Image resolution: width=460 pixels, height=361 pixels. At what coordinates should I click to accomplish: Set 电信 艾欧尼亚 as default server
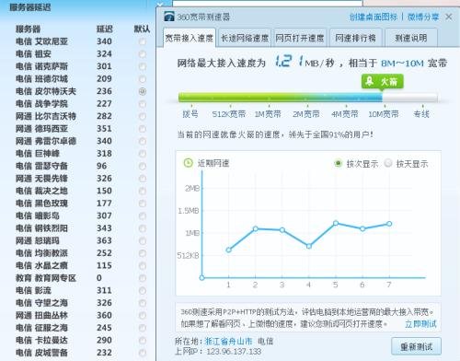143,41
